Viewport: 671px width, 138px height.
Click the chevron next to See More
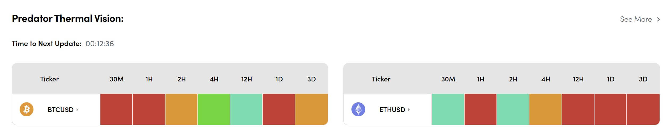click(658, 19)
